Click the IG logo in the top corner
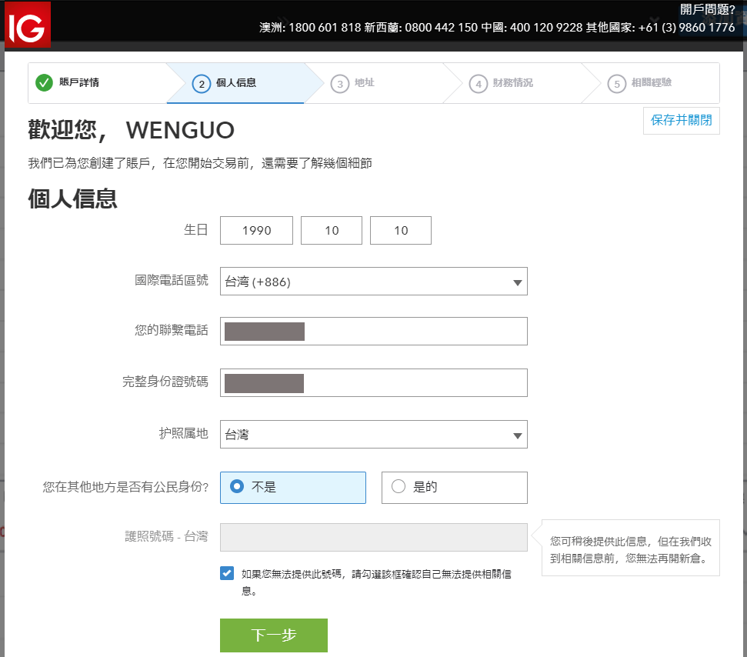Viewport: 747px width, 657px height. click(x=28, y=25)
